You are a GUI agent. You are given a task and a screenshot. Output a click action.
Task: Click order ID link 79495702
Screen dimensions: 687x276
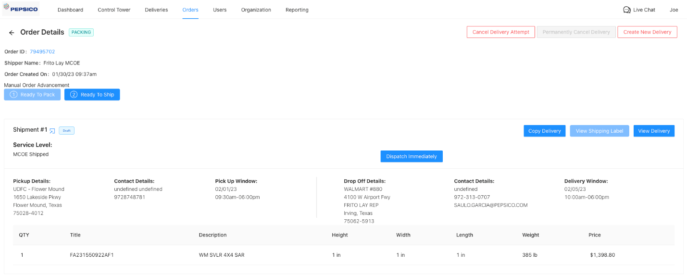42,51
